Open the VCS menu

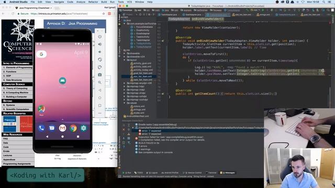click(129, 2)
